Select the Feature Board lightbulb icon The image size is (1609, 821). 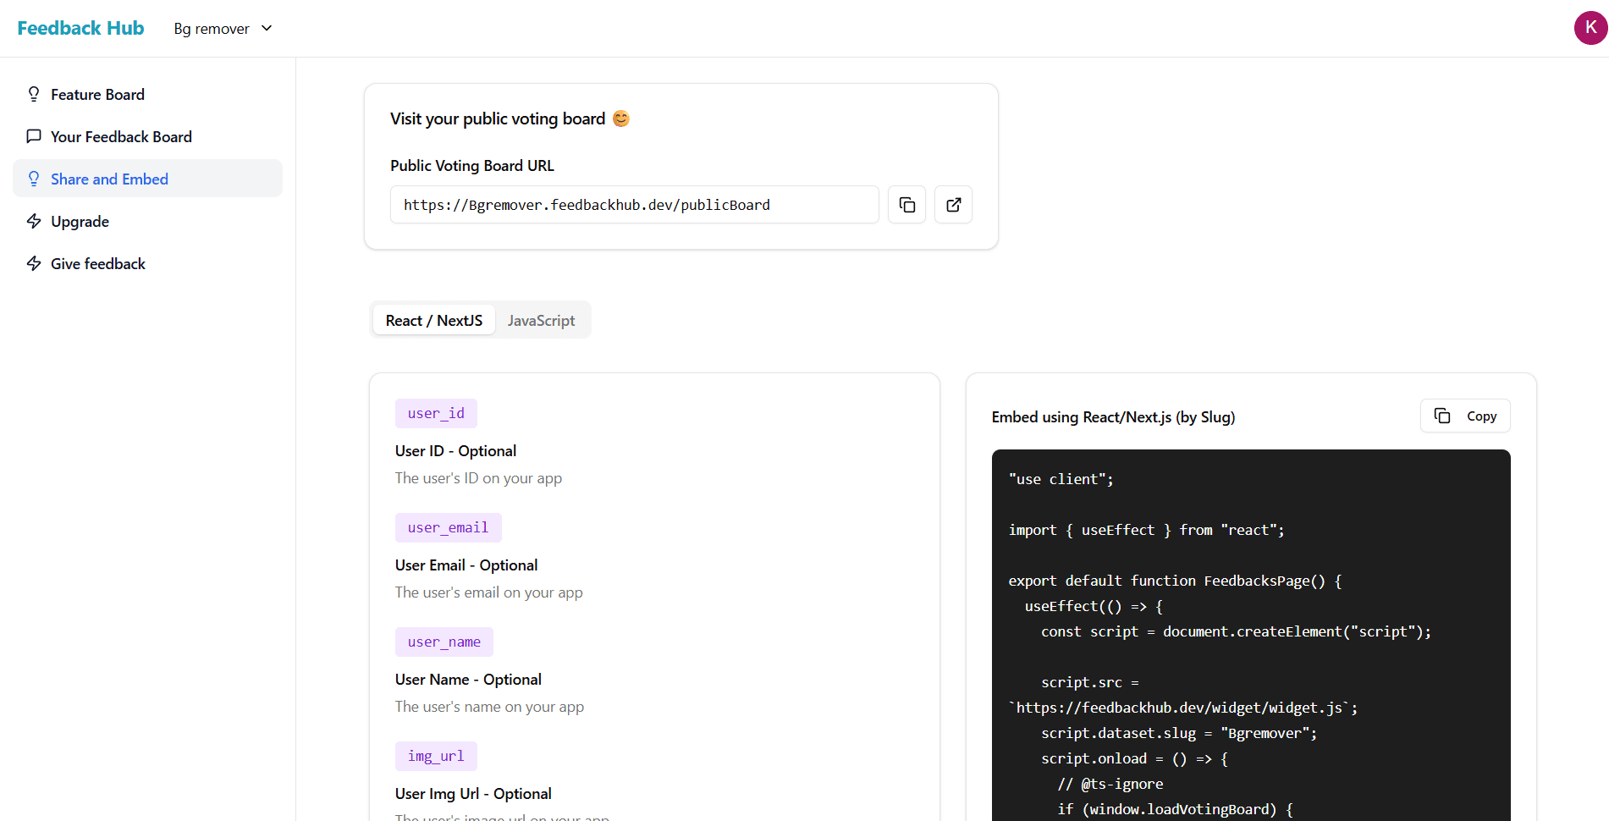tap(34, 94)
